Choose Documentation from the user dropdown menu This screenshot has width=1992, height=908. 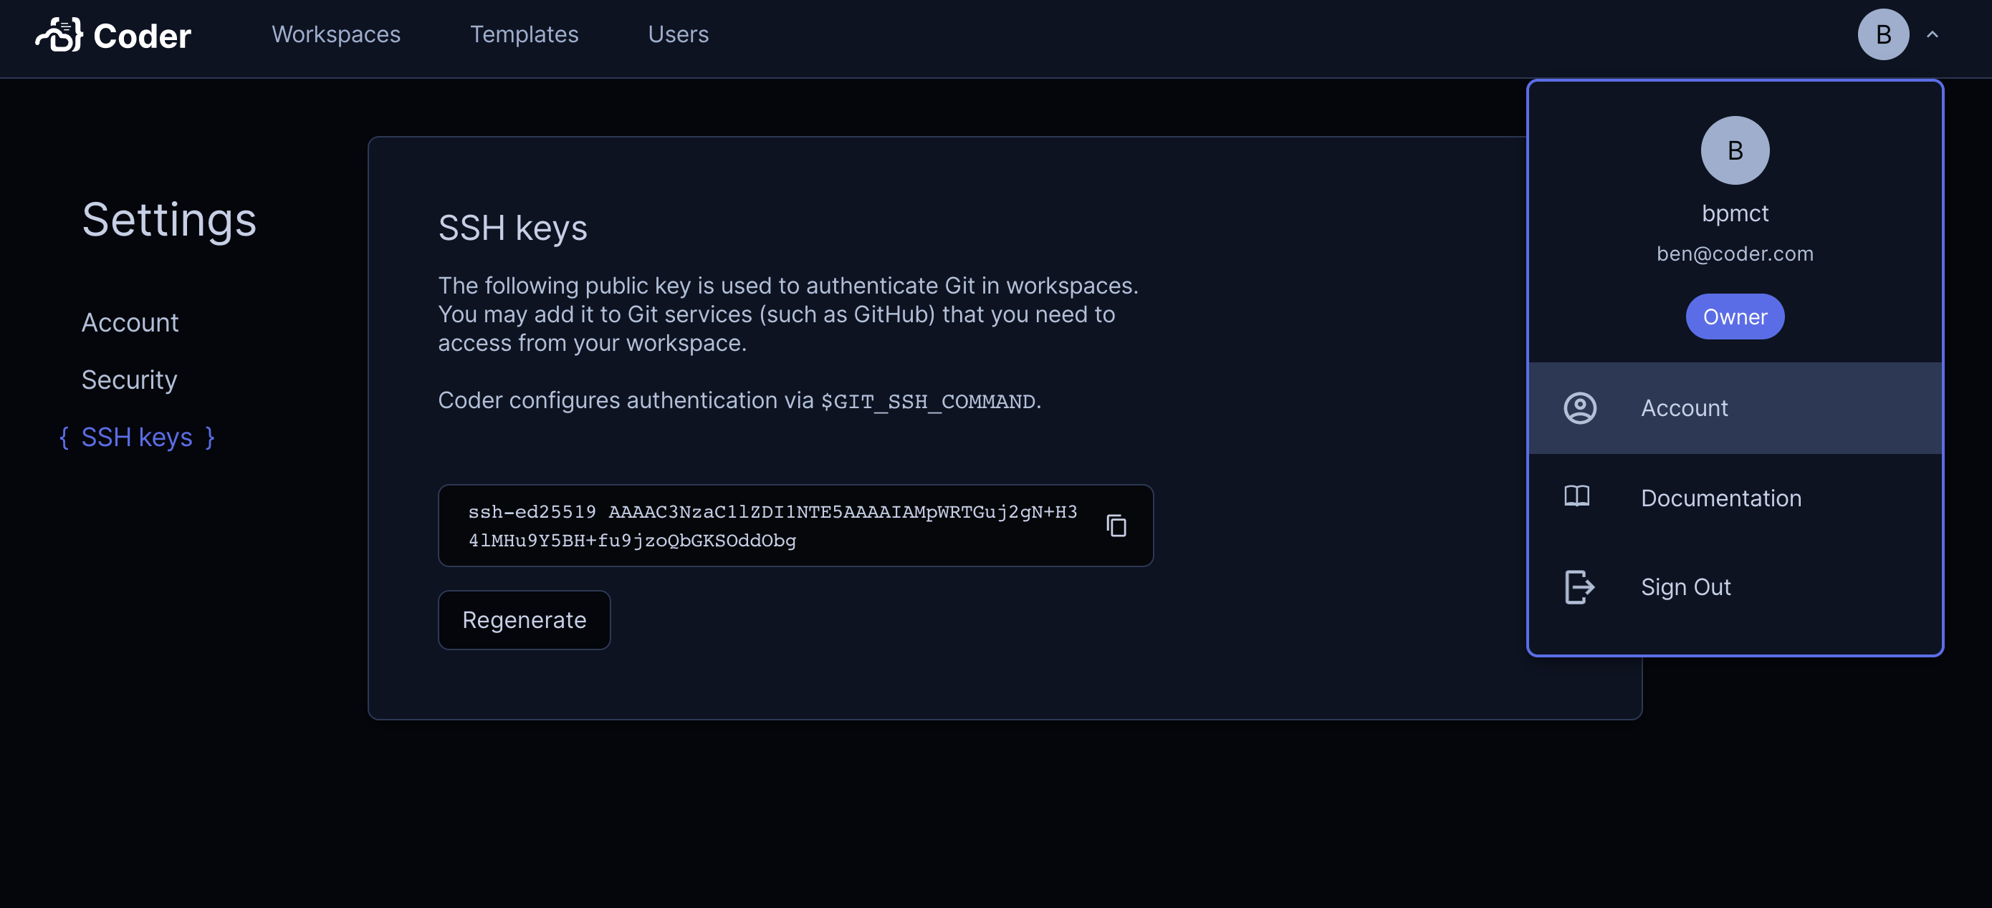click(1720, 498)
